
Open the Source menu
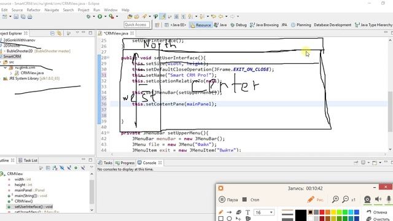[17, 10]
